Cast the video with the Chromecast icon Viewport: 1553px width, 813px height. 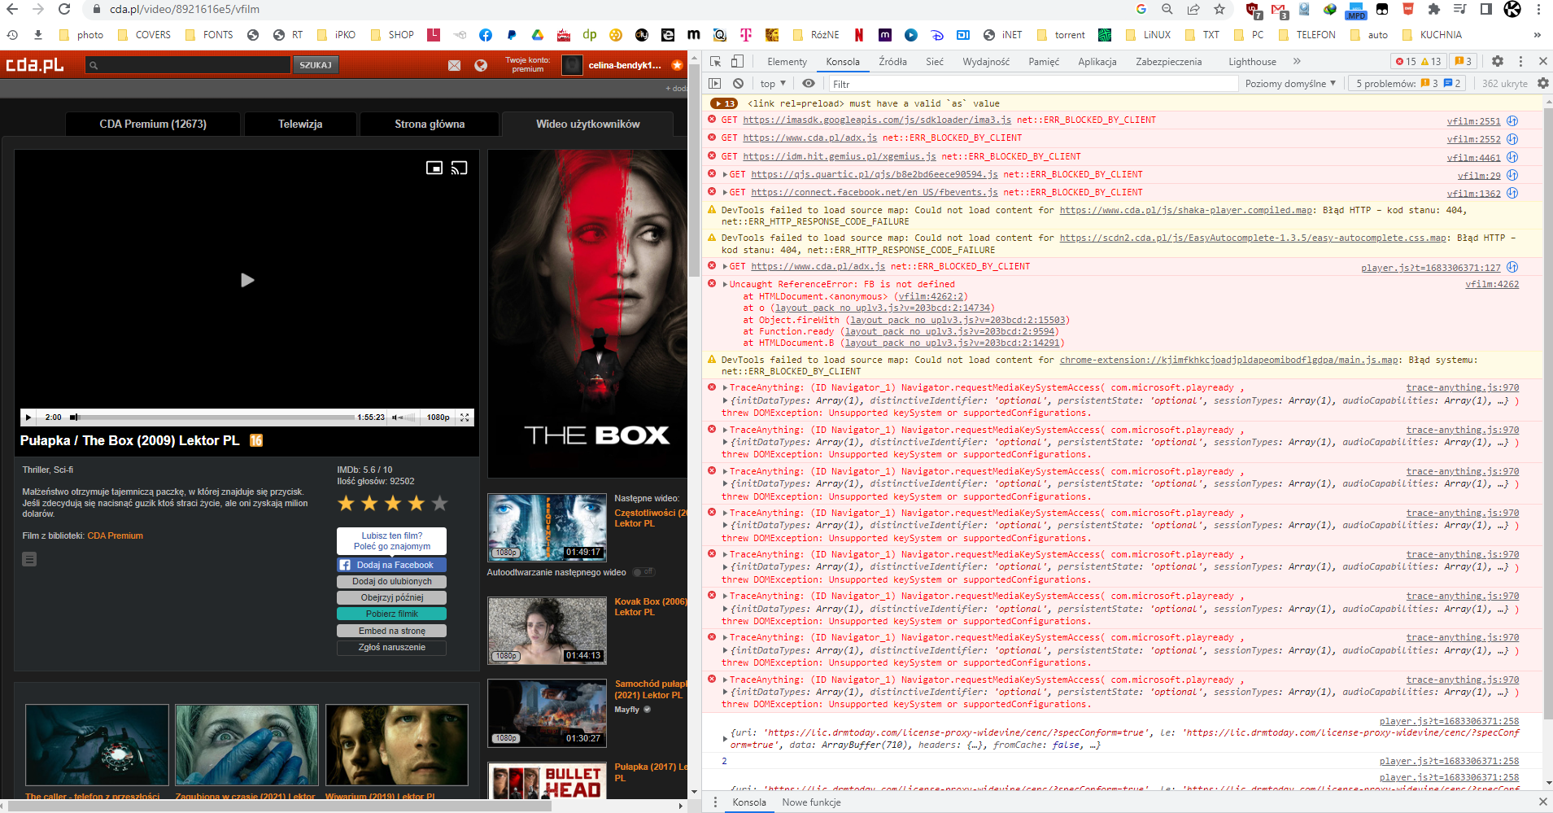click(x=460, y=168)
